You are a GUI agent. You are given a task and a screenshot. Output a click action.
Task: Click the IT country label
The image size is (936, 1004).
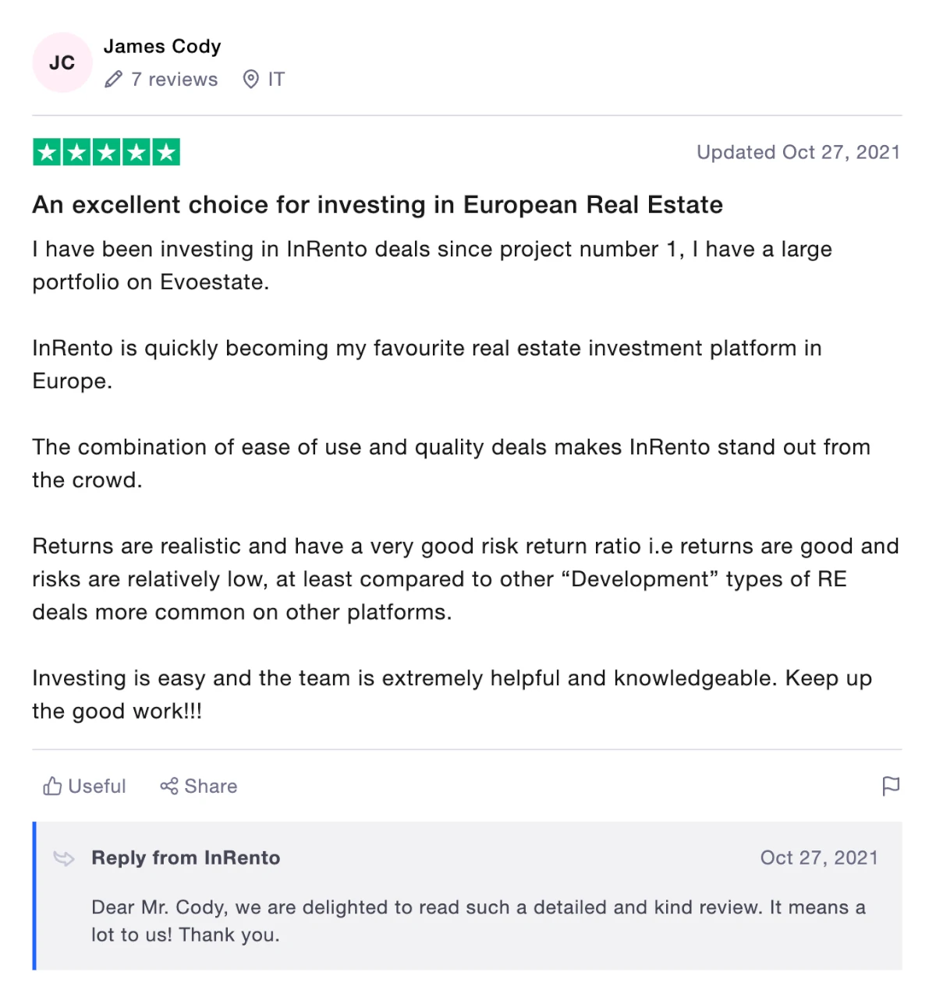[276, 80]
